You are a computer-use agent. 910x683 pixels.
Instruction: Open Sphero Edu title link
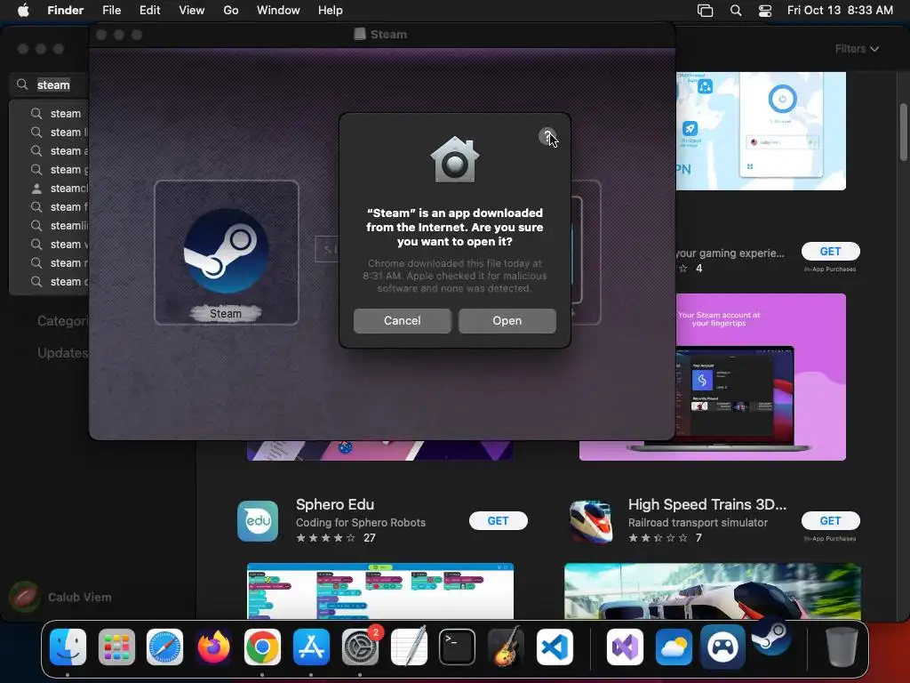coord(335,504)
